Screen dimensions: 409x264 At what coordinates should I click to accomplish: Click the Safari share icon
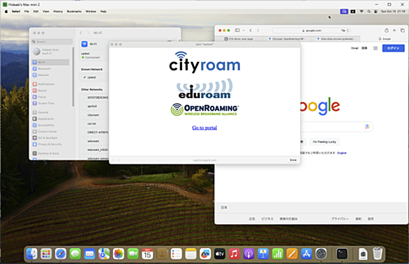(x=386, y=31)
